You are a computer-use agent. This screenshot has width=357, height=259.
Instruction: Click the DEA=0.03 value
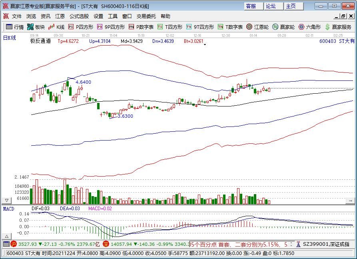tap(70, 209)
